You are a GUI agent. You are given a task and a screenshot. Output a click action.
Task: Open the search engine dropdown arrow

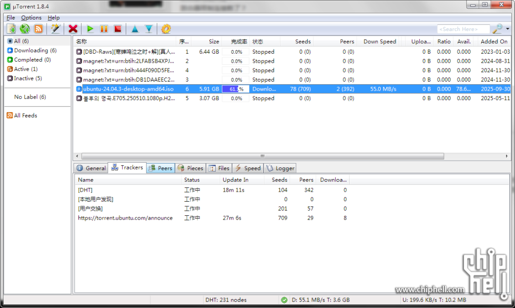click(x=508, y=29)
